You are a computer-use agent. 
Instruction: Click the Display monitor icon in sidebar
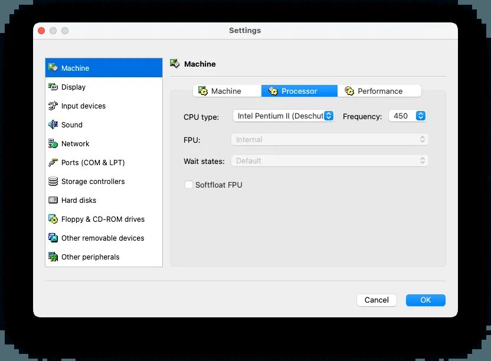[53, 87]
